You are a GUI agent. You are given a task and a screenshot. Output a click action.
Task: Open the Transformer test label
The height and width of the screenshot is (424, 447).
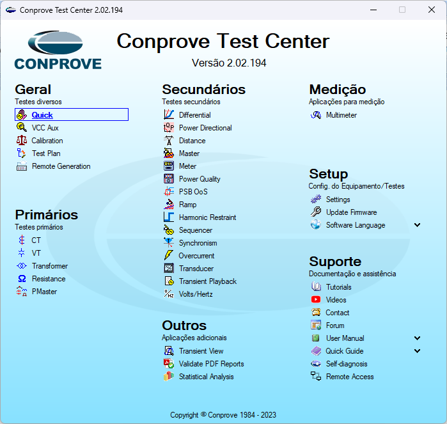pyautogui.click(x=50, y=266)
